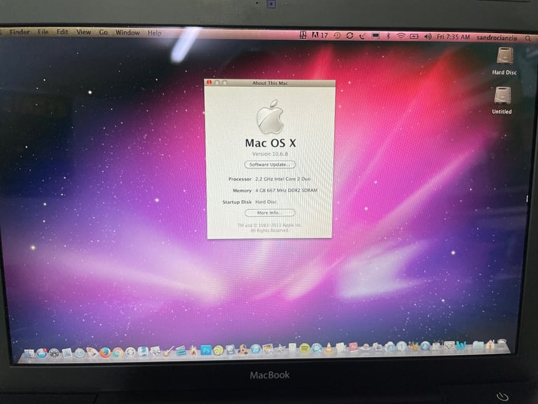This screenshot has width=538, height=404.
Task: Open the blue W app in Dock
Action: [x=461, y=345]
